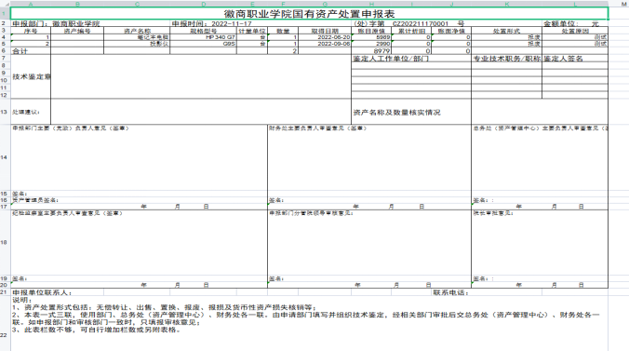This screenshot has height=351, width=629.
Task: Select the title cell 徽商职业学院国有资产处置申报表
Action: click(309, 13)
